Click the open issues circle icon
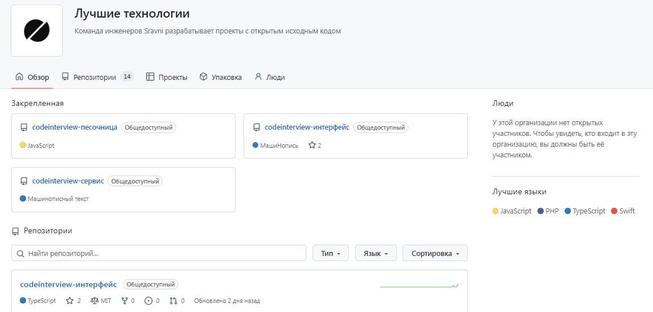Viewport: 653px width, 312px height. [149, 301]
